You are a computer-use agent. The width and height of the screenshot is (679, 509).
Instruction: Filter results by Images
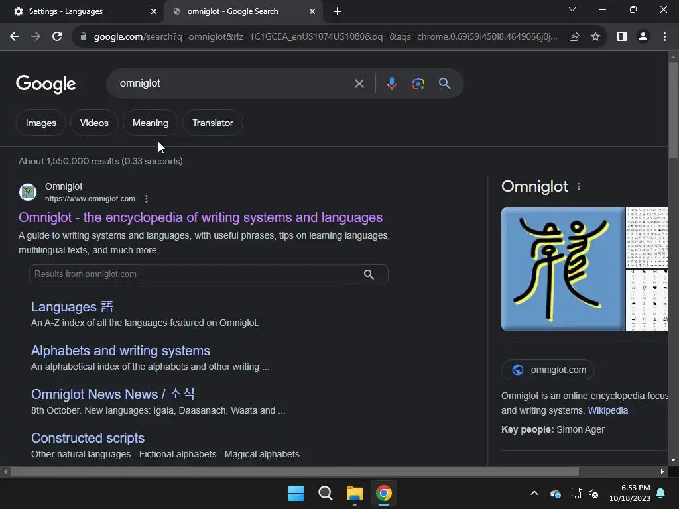pyautogui.click(x=40, y=123)
